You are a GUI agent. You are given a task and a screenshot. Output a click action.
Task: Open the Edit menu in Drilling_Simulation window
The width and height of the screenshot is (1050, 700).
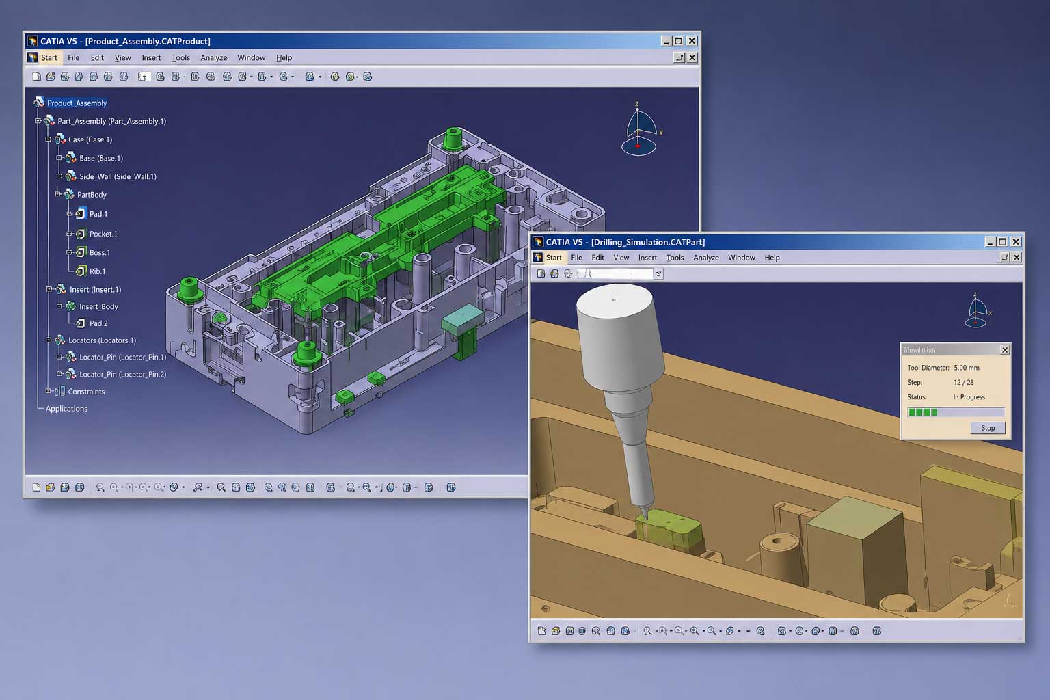[598, 258]
